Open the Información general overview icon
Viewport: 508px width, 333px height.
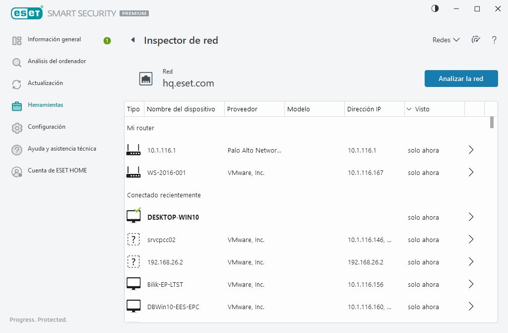(x=17, y=41)
